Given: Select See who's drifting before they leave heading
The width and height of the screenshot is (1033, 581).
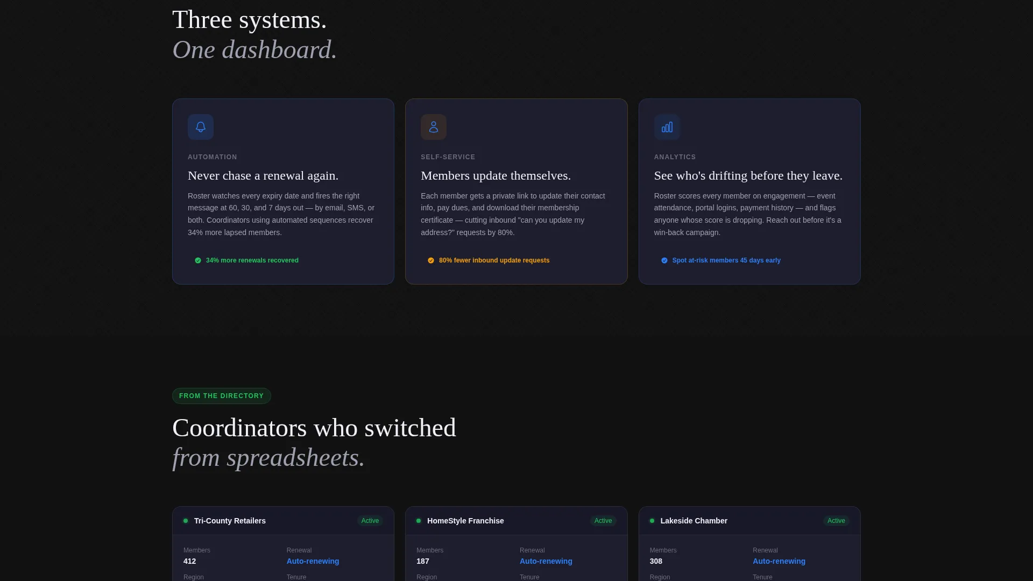Looking at the screenshot, I should tap(748, 175).
